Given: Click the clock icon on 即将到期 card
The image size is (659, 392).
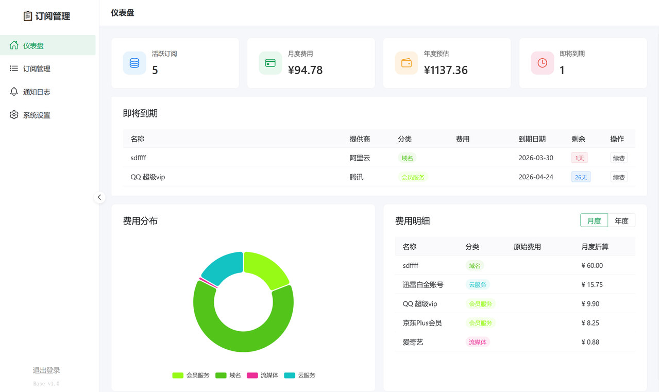Looking at the screenshot, I should coord(543,63).
